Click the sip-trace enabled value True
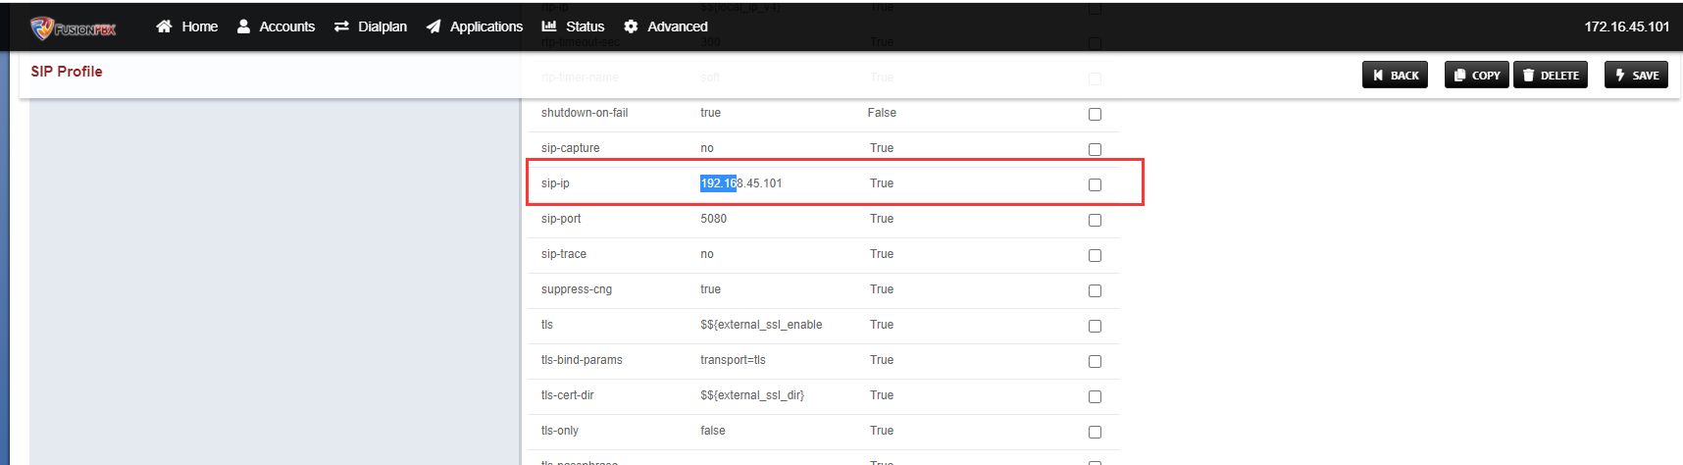Screen dimensions: 1683x465 click(882, 254)
